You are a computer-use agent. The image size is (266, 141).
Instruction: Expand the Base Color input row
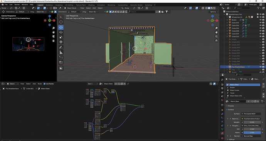pos(227,119)
